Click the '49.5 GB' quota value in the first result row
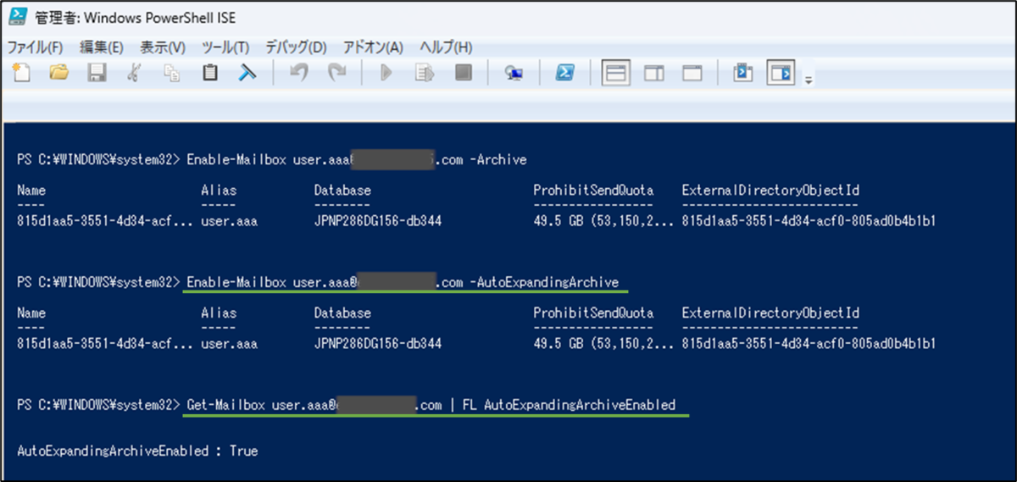Screen dimensions: 1017x482 point(558,221)
